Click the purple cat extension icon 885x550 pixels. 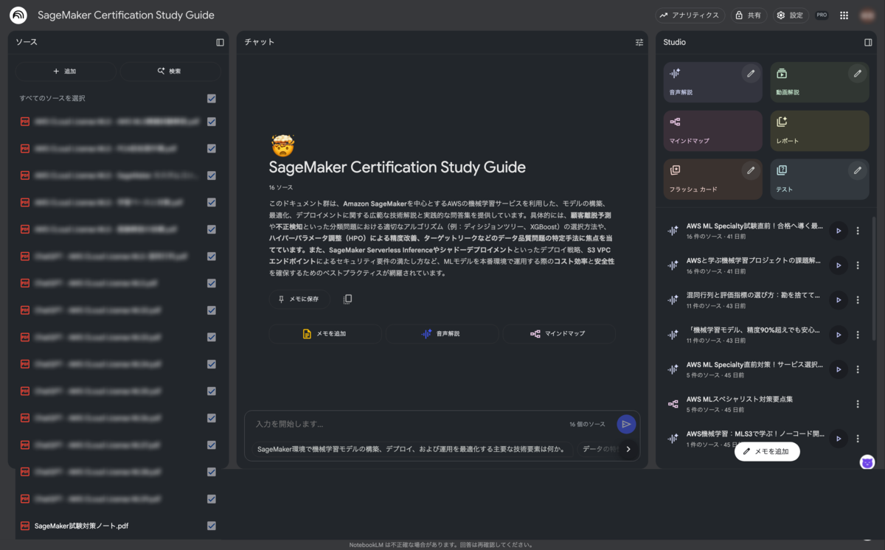867,462
